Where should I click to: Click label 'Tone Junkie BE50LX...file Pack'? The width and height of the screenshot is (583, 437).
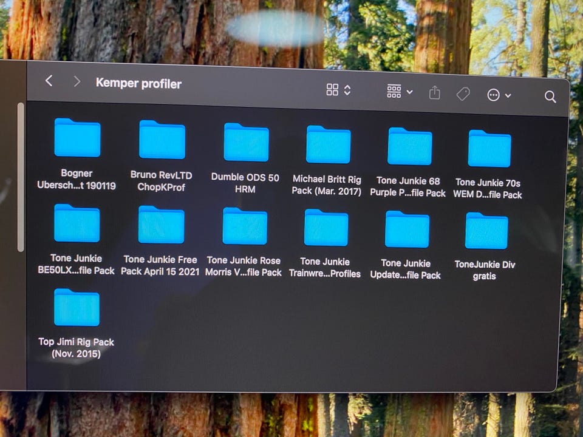[x=77, y=264]
